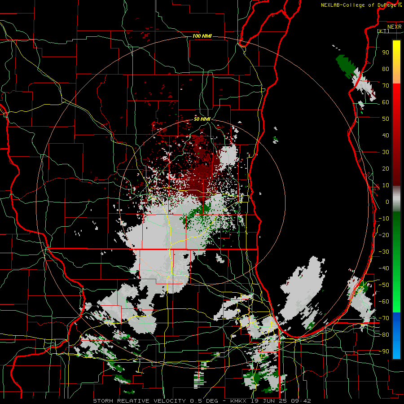Click the Storm Relative Velocity caption text
The height and width of the screenshot is (404, 404).
pos(202,401)
